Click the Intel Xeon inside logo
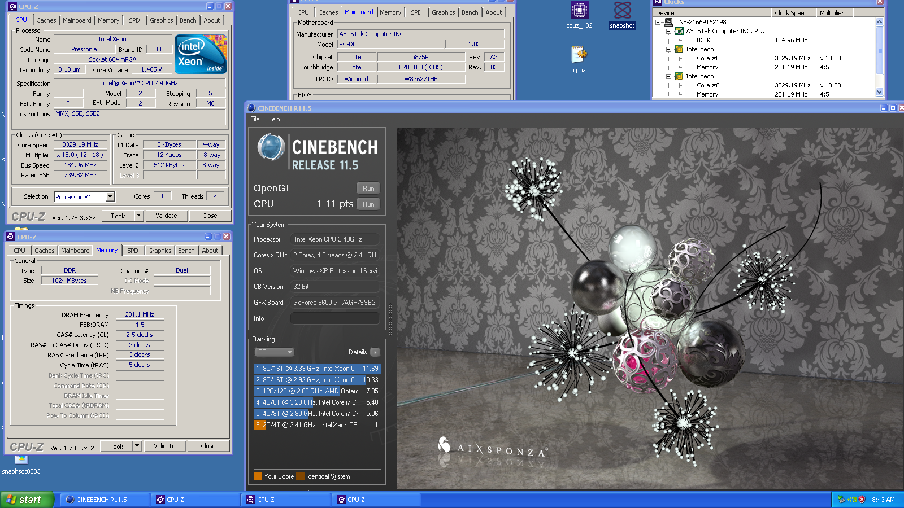Image resolution: width=904 pixels, height=508 pixels. click(x=201, y=54)
